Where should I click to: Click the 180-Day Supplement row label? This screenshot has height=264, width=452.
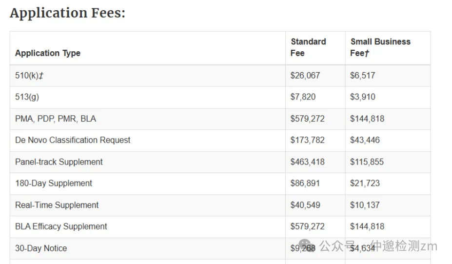[54, 183]
